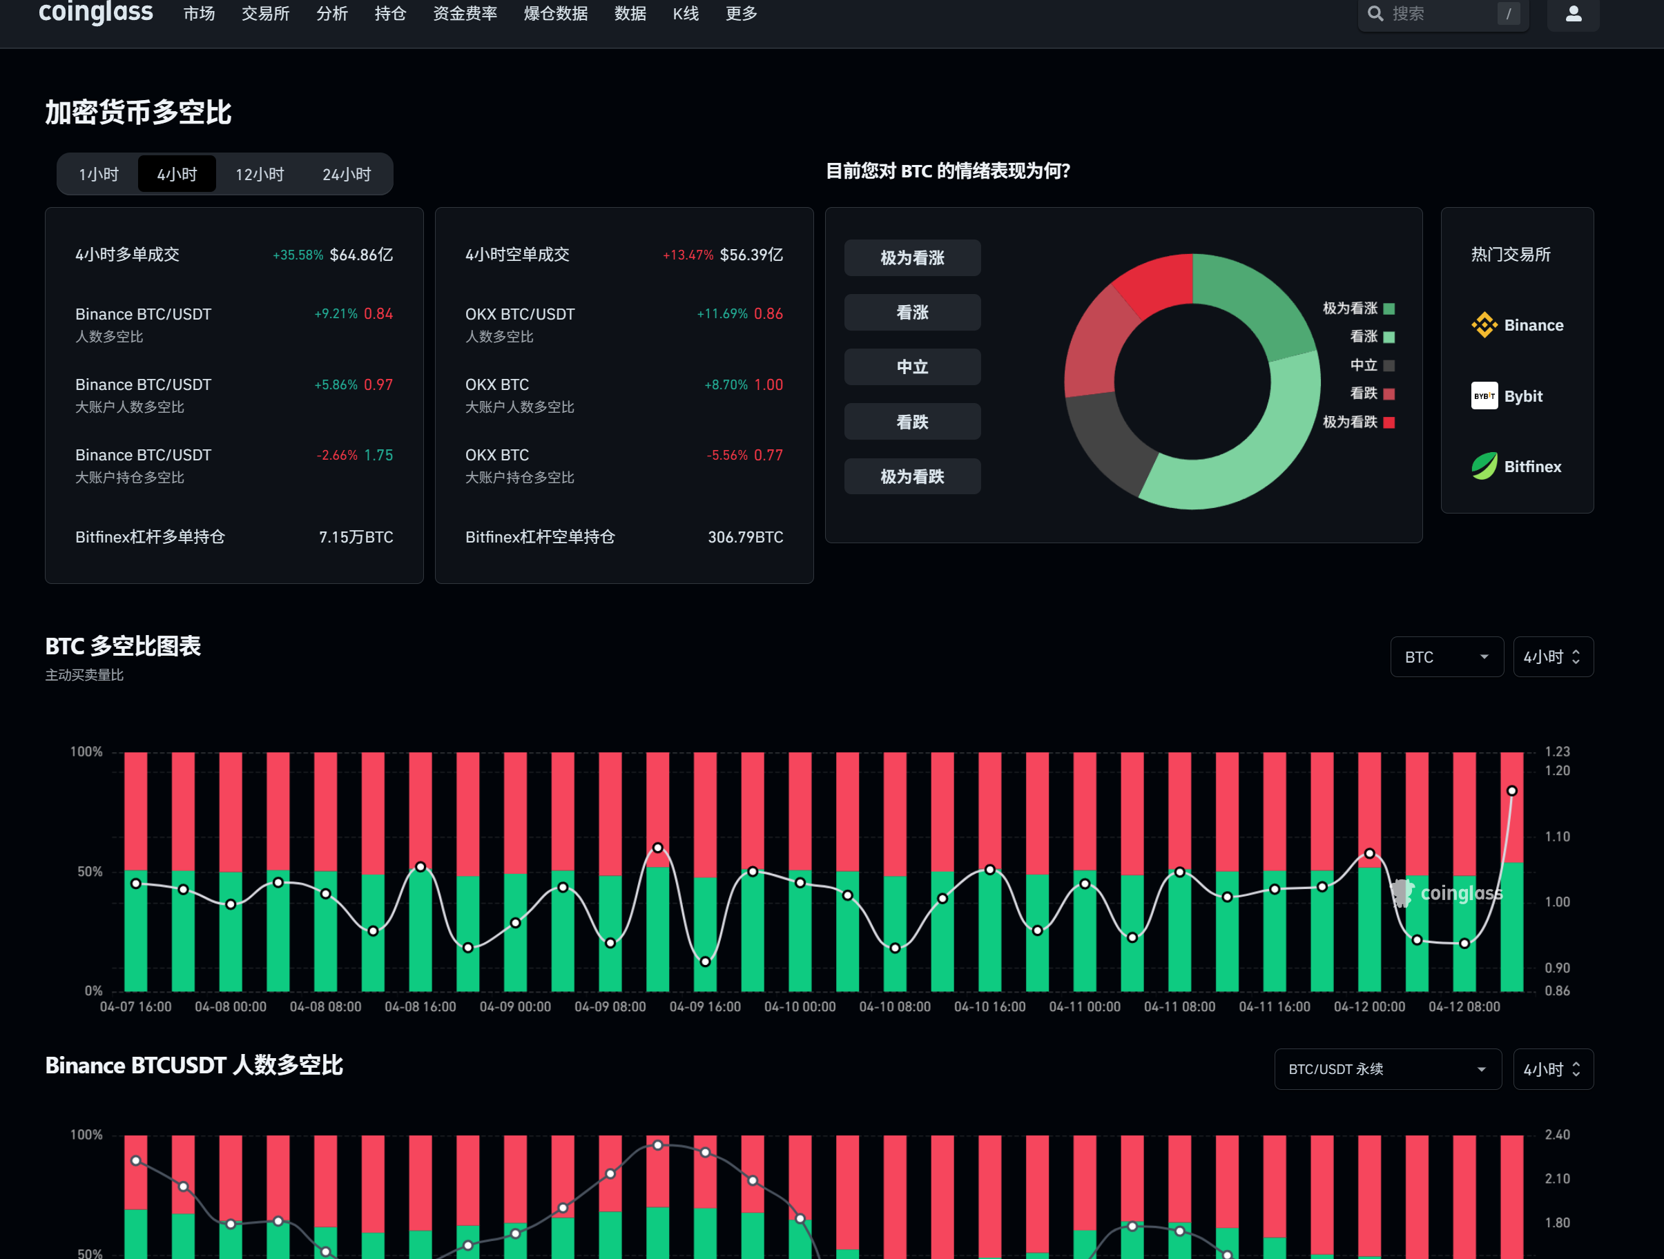Screen dimensions: 1664x1259
Task: Vote 看跌 sentiment button
Action: point(911,422)
